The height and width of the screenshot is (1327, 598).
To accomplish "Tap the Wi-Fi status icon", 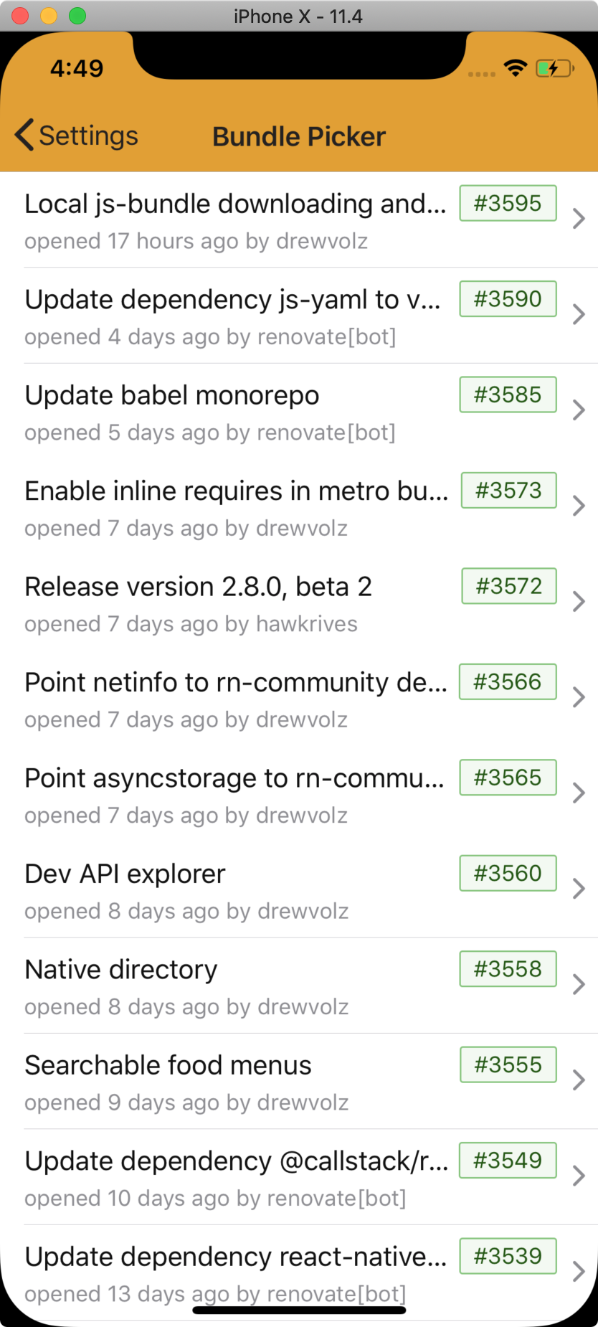I will (516, 68).
